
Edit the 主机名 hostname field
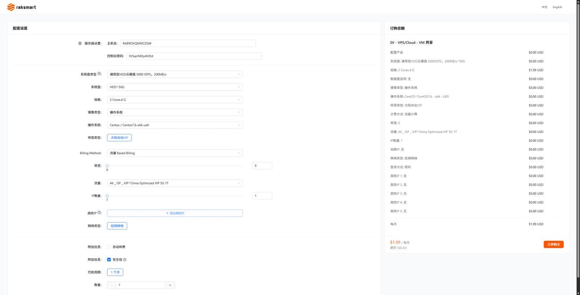coord(188,43)
